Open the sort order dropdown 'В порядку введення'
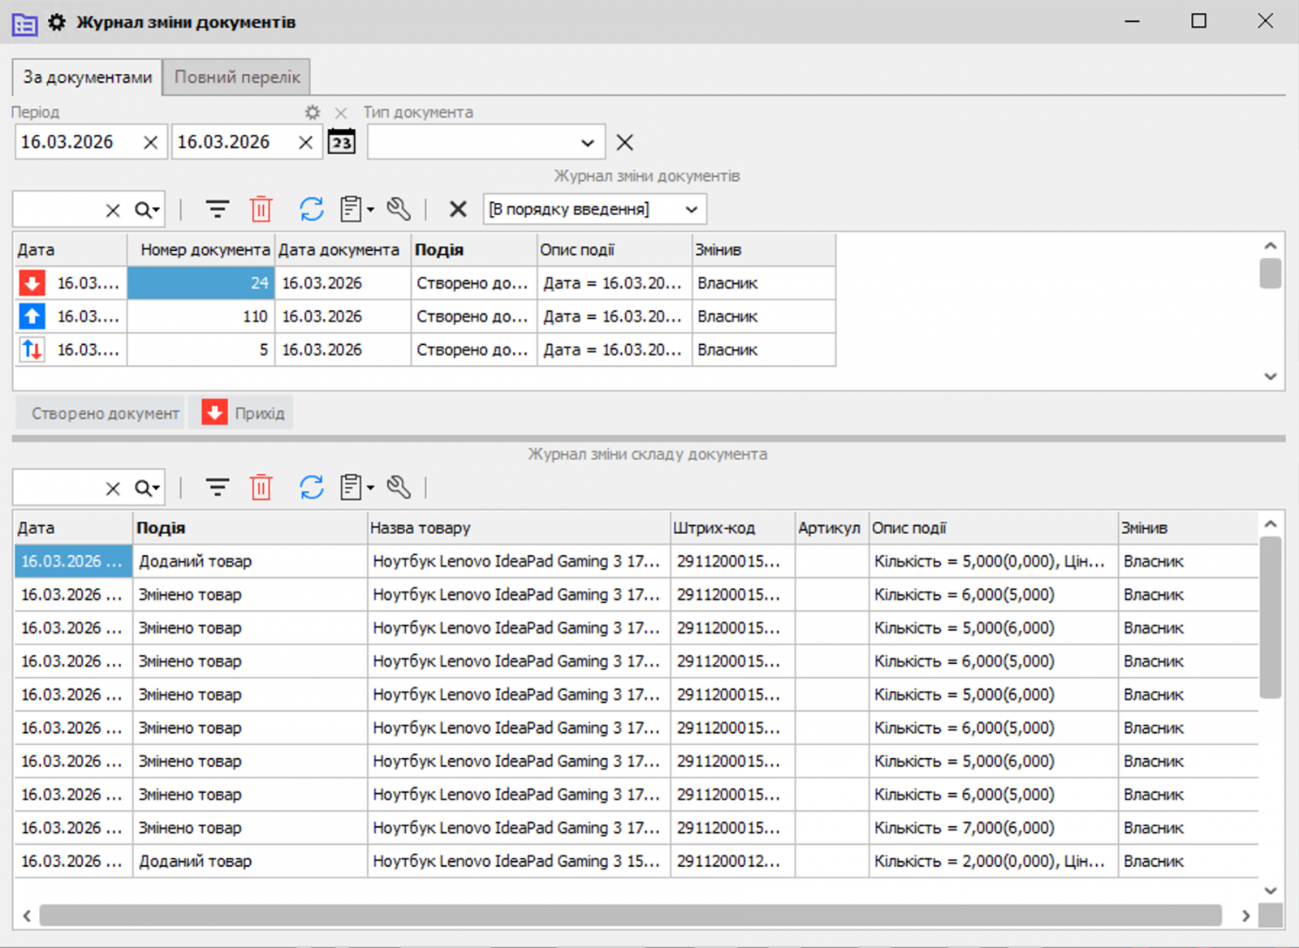 pos(691,209)
